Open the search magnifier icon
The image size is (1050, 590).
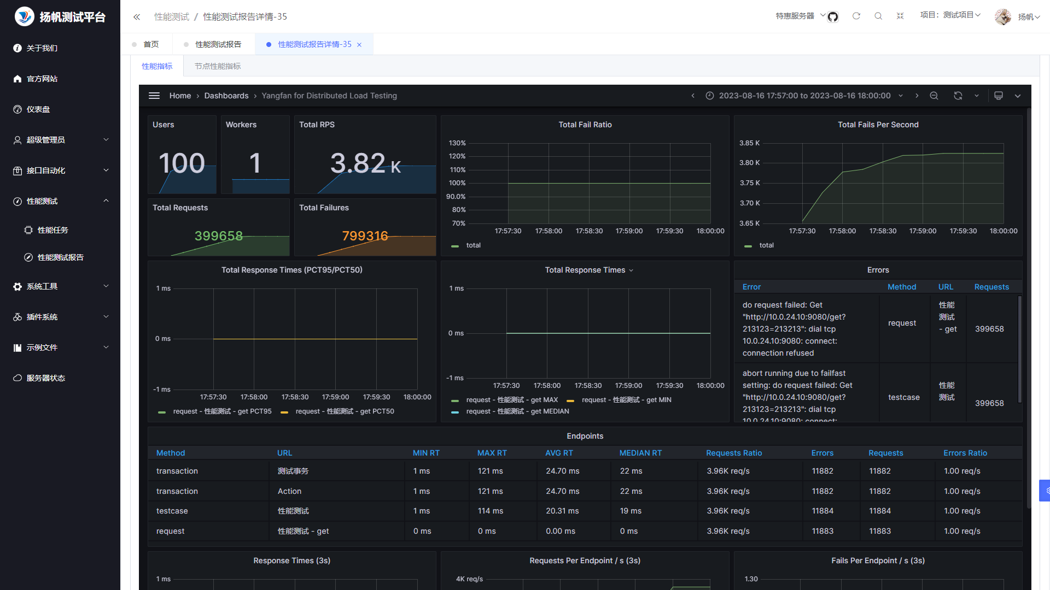[878, 16]
